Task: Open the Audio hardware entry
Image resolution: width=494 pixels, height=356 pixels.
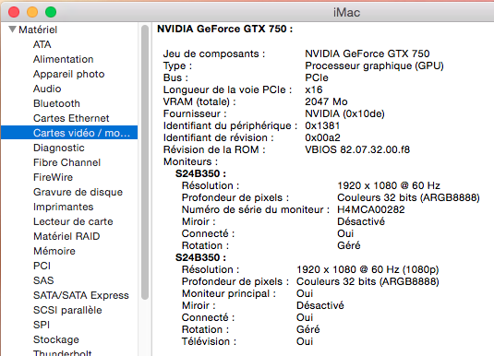Action: coord(47,89)
